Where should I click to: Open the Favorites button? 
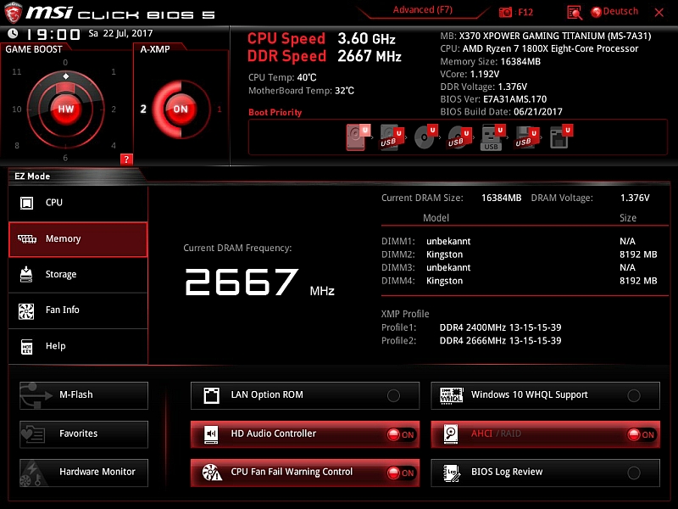84,434
